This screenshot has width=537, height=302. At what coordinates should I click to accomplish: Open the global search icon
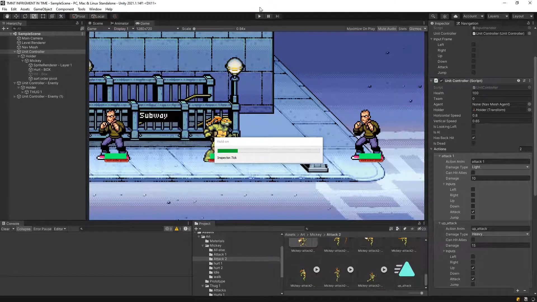[x=433, y=16]
